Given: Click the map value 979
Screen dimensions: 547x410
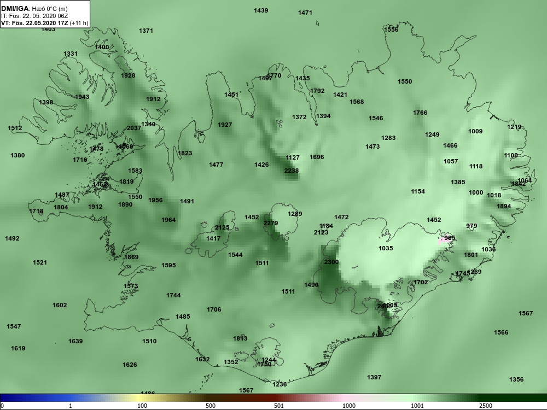Looking at the screenshot, I should tap(472, 226).
